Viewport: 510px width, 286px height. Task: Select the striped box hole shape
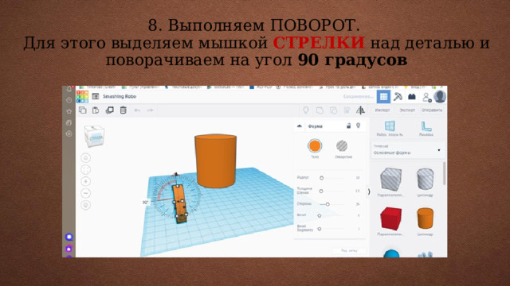point(390,179)
